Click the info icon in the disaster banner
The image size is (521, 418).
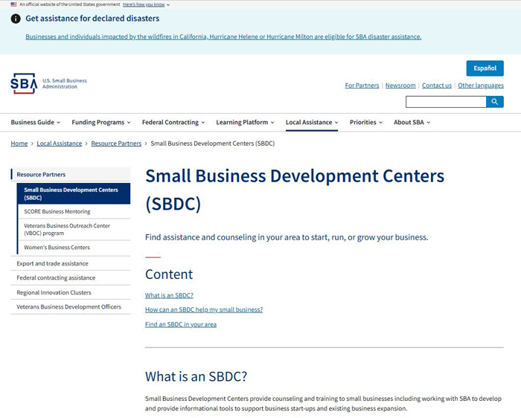[16, 19]
